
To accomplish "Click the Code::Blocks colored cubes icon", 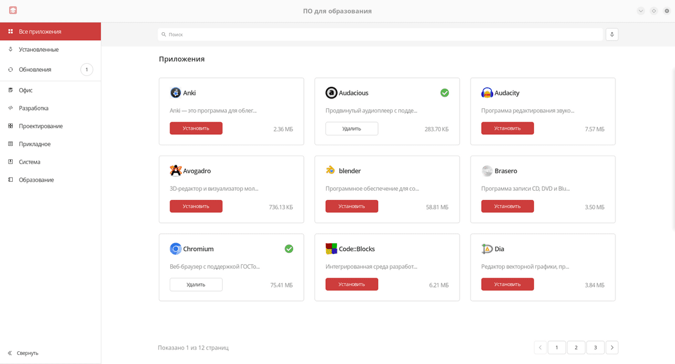I will 331,249.
